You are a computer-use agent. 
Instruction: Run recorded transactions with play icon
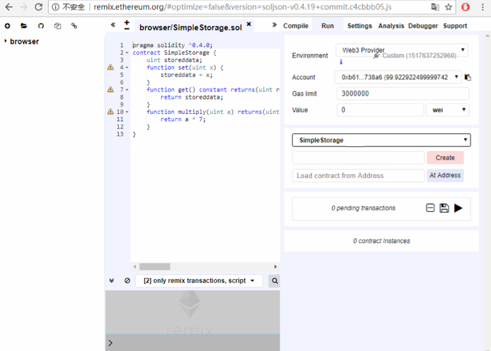[458, 208]
